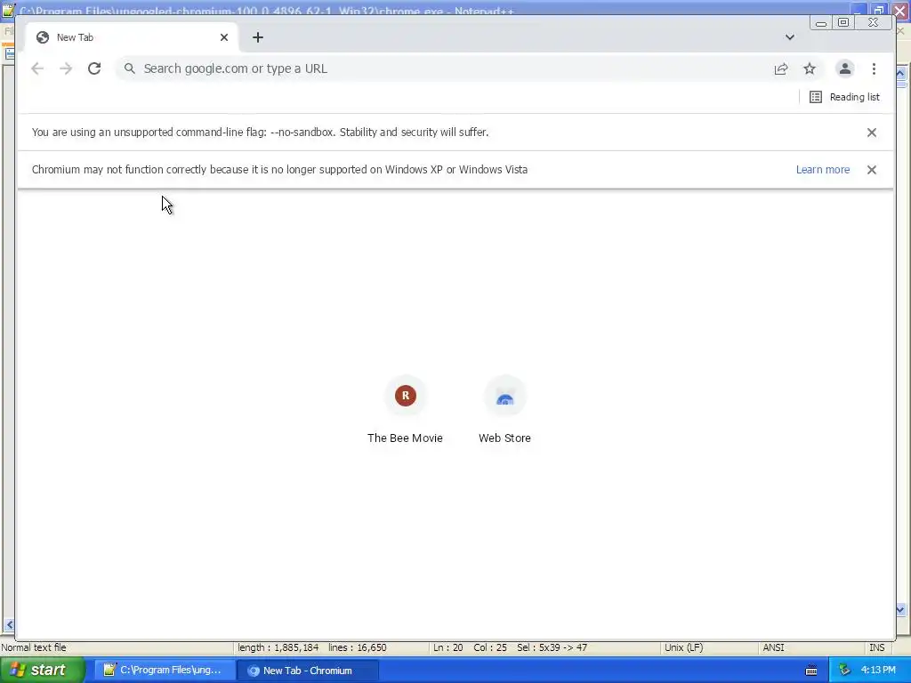Bookmark this tab with the star icon

coord(810,68)
